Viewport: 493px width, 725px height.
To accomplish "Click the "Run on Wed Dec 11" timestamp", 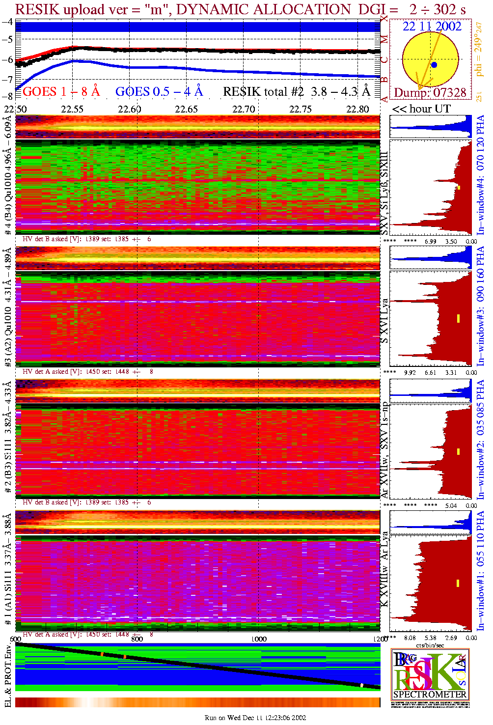I will (255, 718).
